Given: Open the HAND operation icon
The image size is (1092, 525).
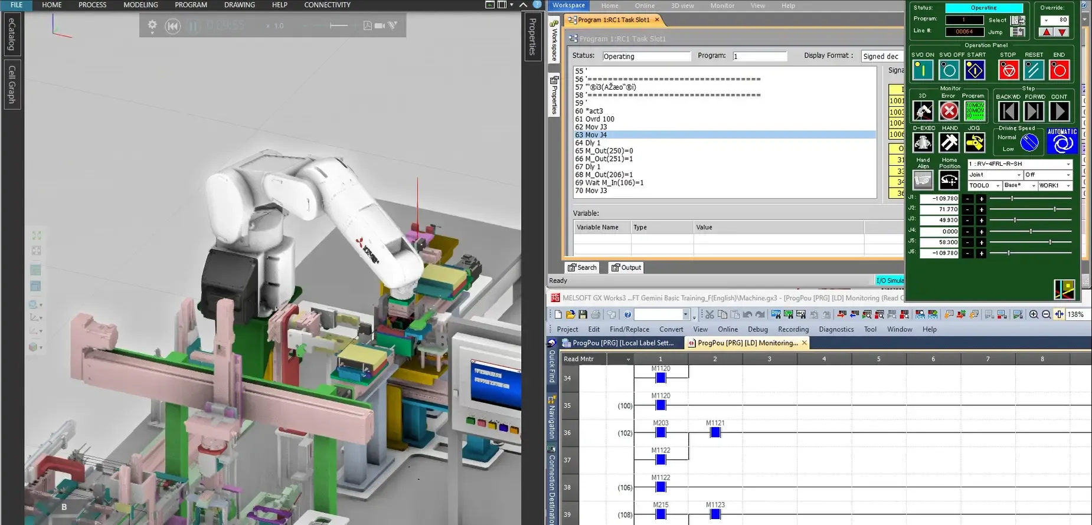Looking at the screenshot, I should 949,143.
